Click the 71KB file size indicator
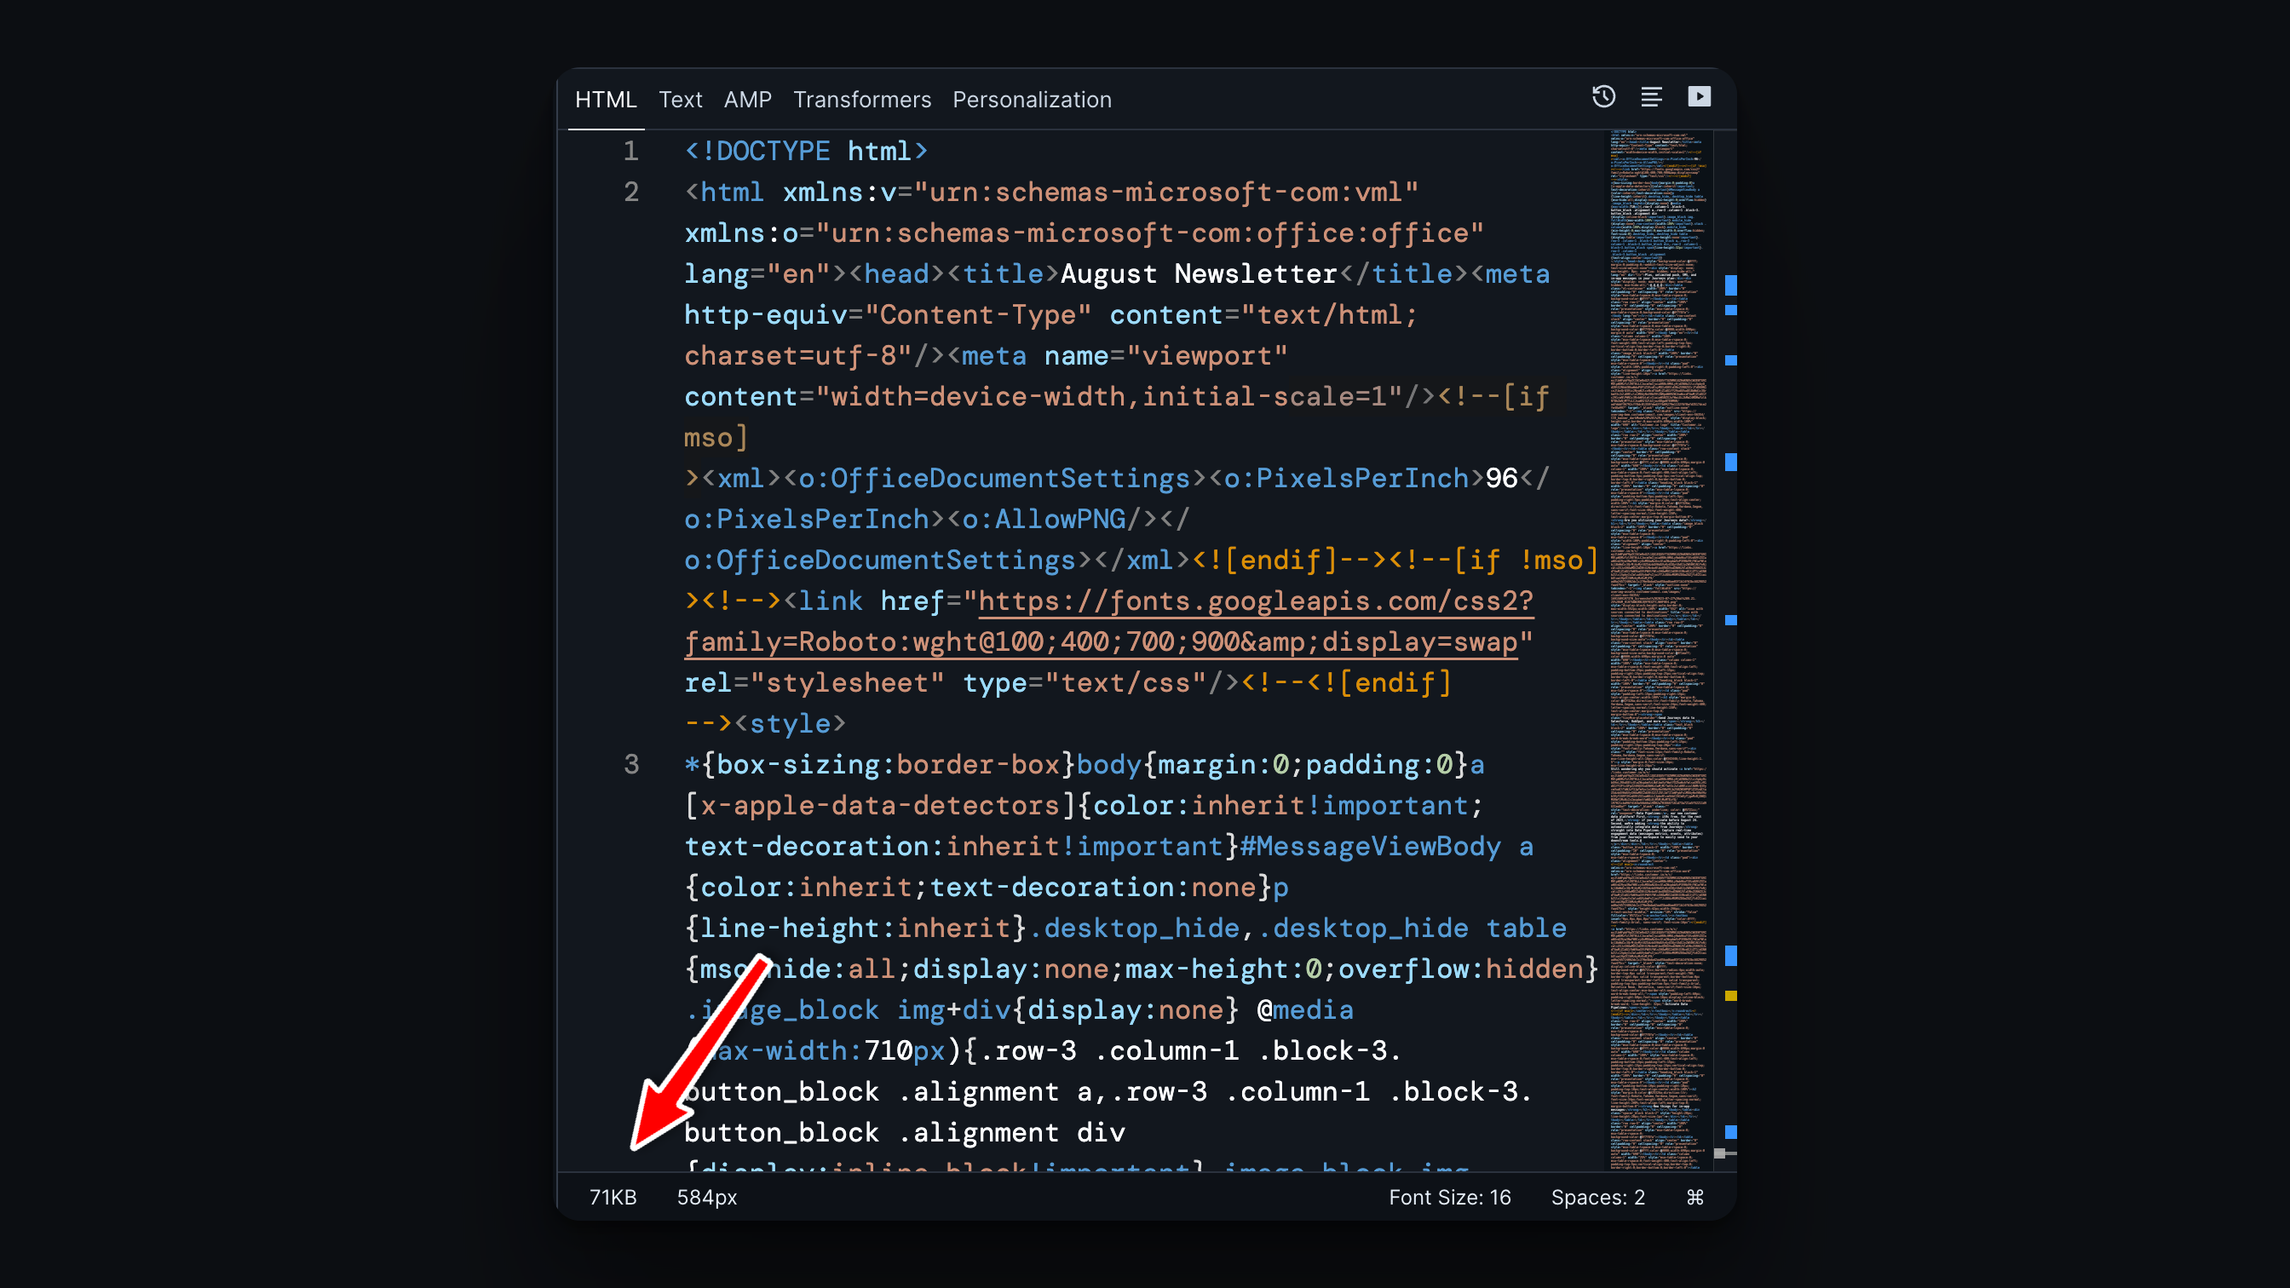Screen dimensions: 2290x1288 click(613, 1198)
